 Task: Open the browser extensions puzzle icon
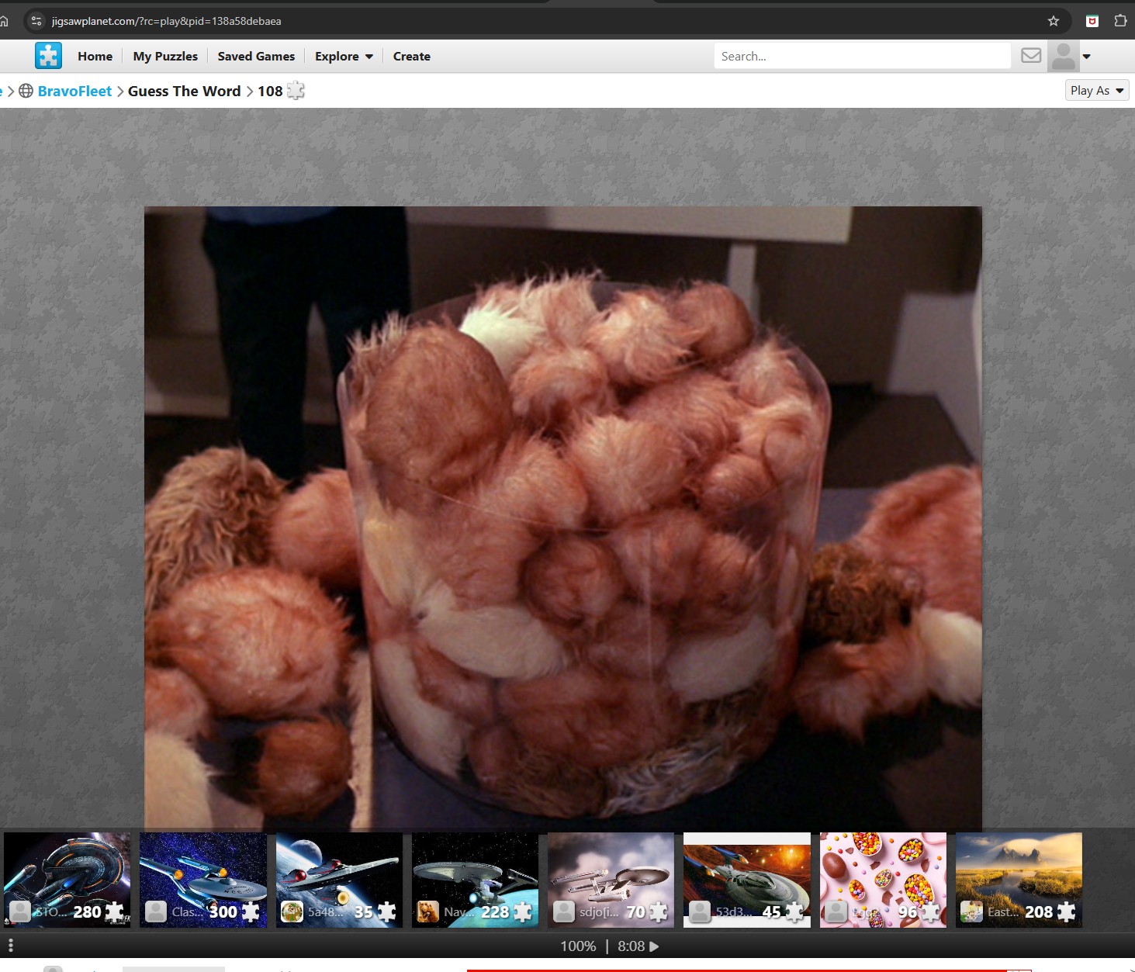1119,21
